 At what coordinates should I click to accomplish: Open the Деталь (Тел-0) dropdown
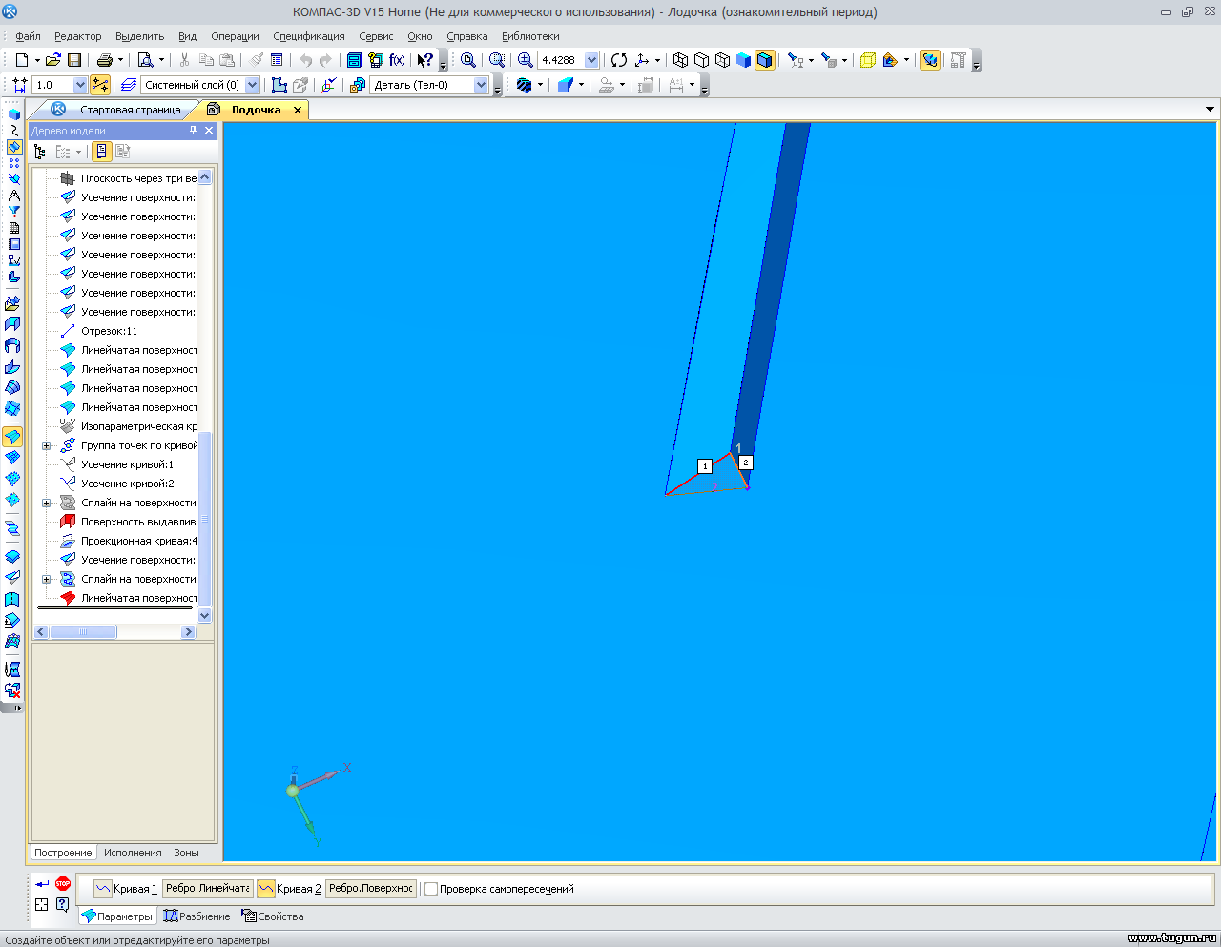(x=482, y=85)
